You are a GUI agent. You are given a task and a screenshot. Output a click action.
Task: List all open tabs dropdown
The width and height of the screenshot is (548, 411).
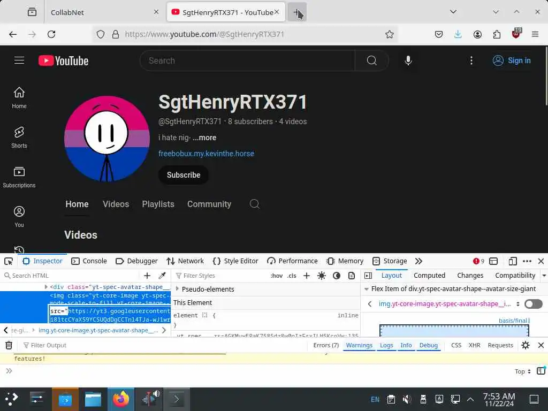(x=453, y=12)
